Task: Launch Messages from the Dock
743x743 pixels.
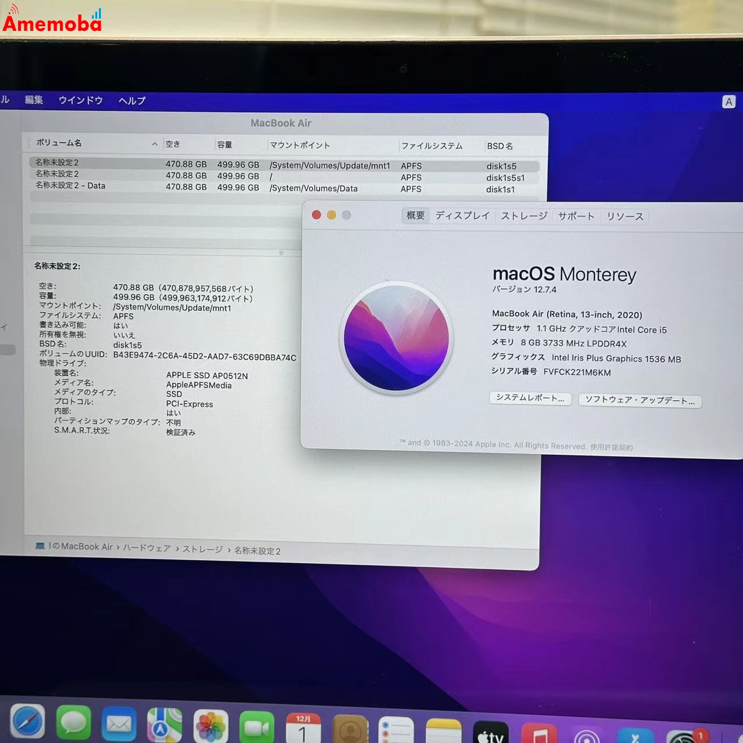Action: tap(73, 724)
